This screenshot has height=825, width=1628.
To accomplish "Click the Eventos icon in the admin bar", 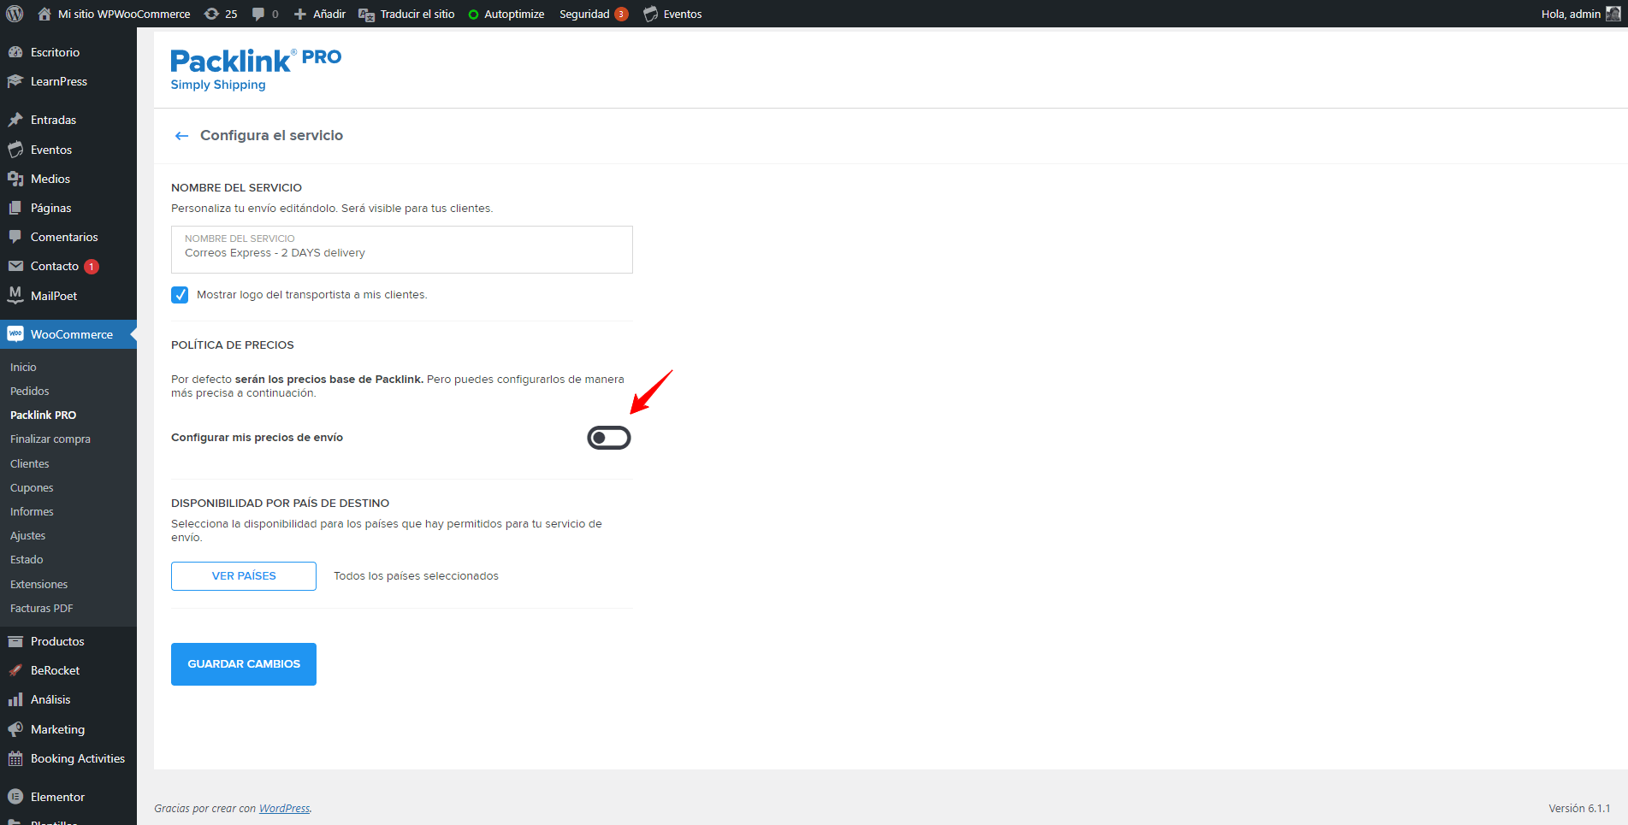I will click(x=651, y=14).
